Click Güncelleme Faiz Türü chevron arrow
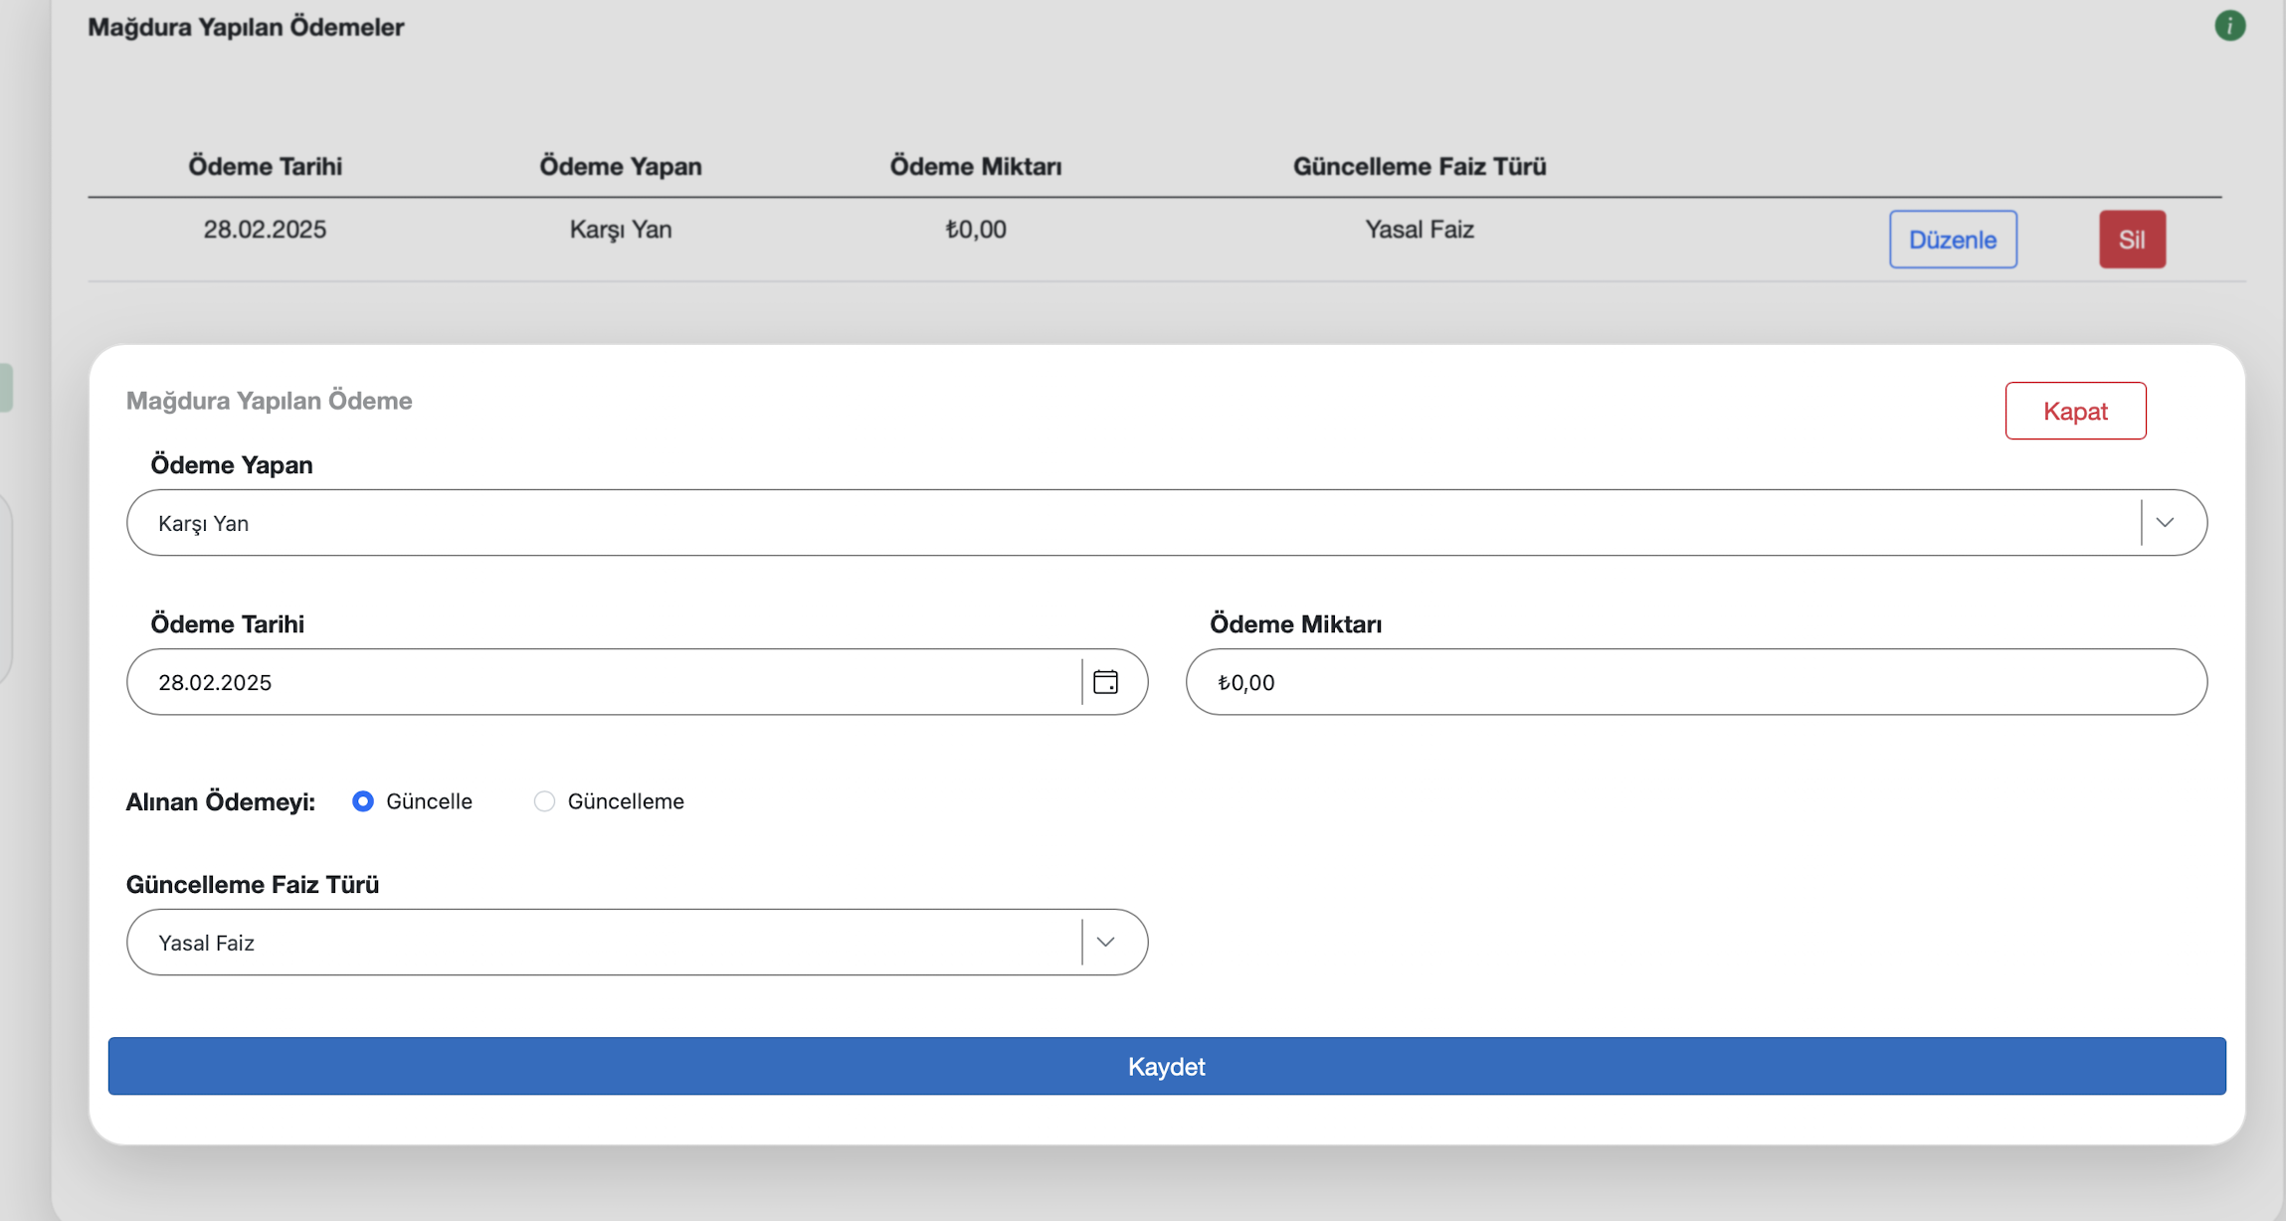This screenshot has width=2286, height=1221. coord(1105,943)
